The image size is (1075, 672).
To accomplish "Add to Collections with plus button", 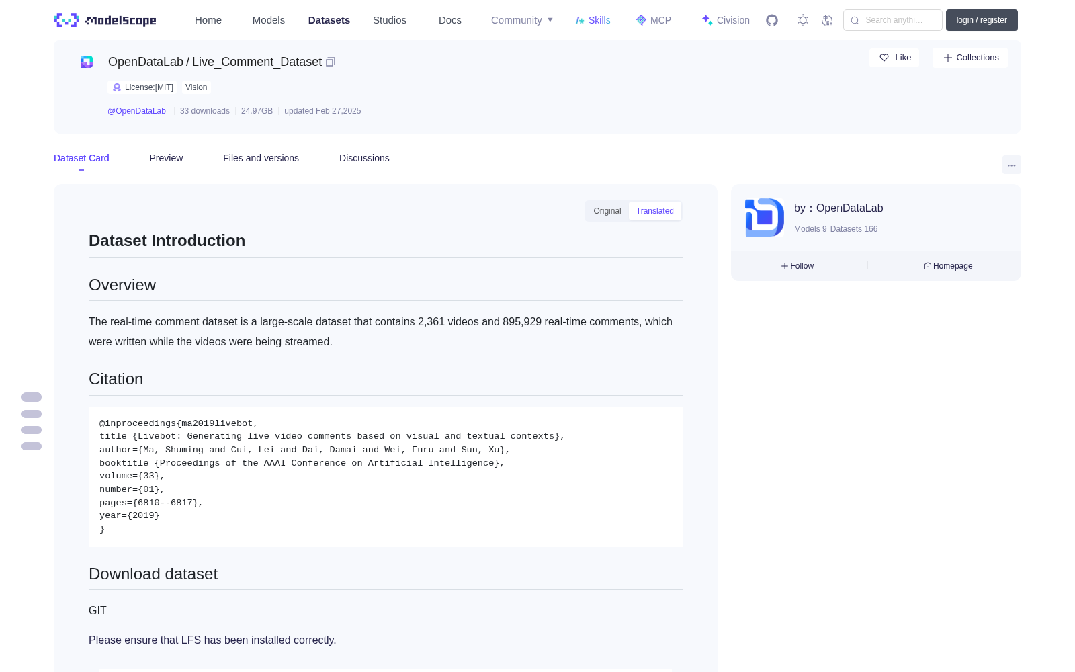I will pos(970,58).
